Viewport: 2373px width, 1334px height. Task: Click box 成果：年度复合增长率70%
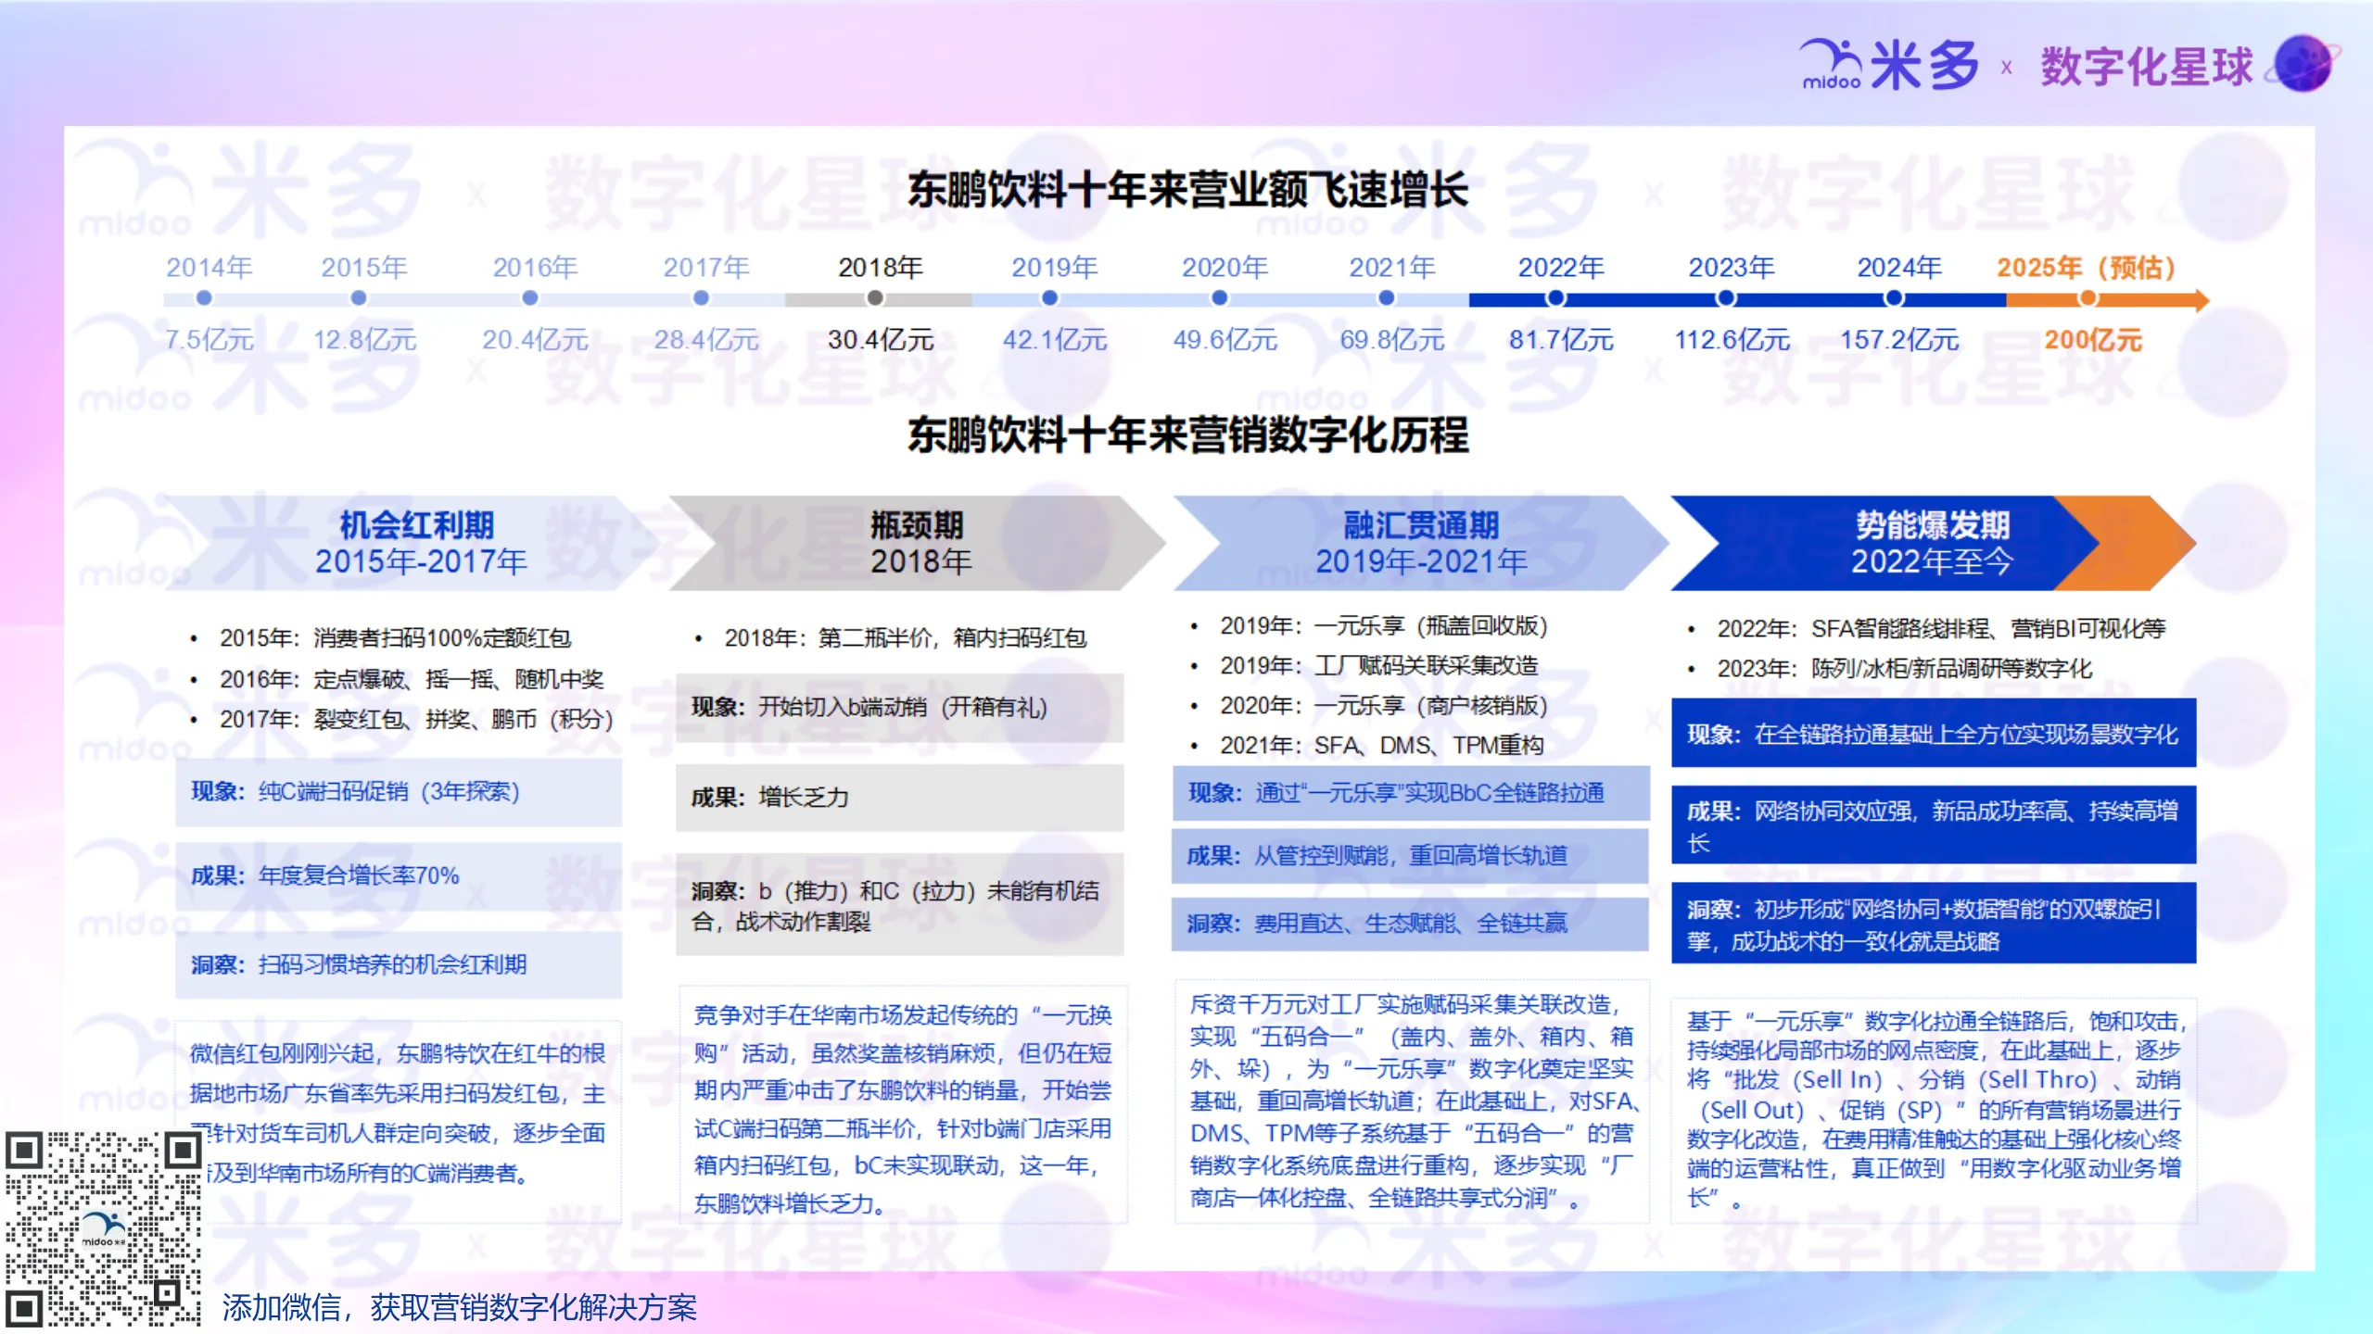pyautogui.click(x=399, y=876)
